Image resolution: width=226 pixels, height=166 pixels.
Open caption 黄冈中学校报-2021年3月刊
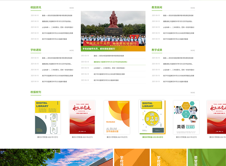[186, 137]
